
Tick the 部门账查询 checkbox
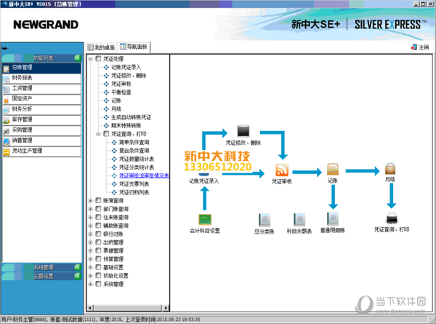[x=98, y=209]
